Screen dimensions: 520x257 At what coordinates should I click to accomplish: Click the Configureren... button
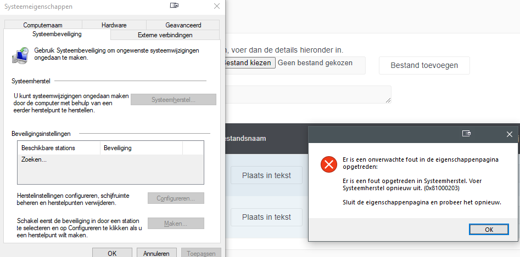pyautogui.click(x=176, y=198)
